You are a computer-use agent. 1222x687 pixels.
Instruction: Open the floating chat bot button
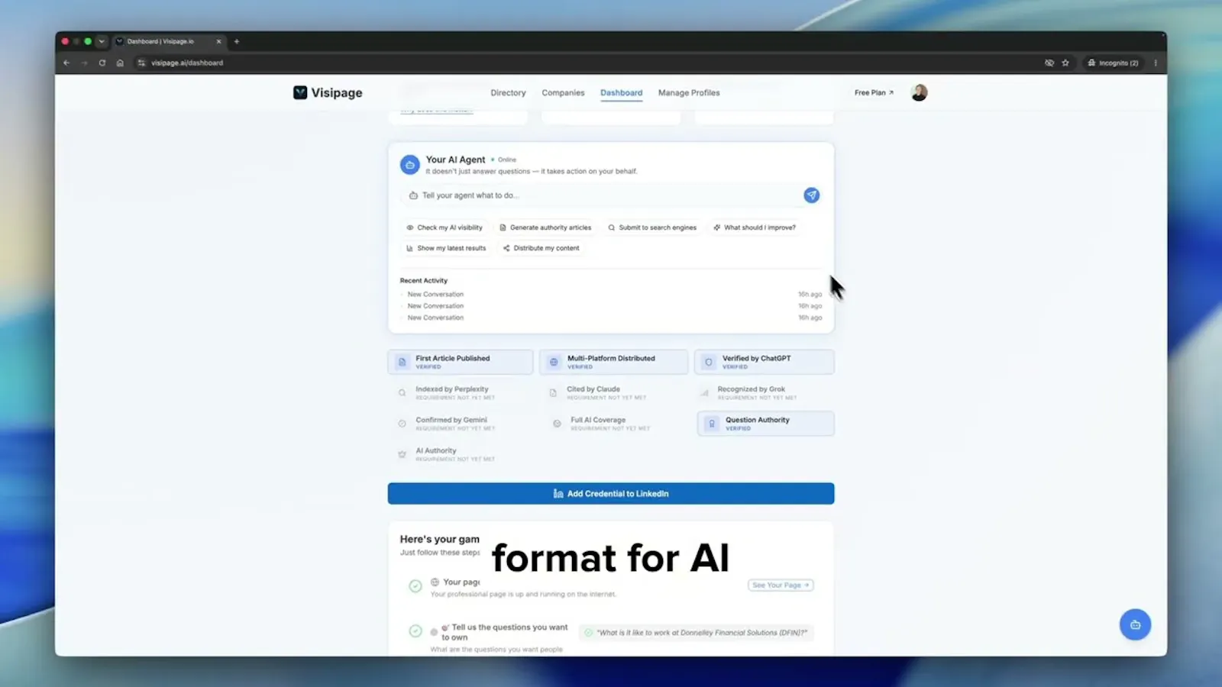[x=1135, y=624]
